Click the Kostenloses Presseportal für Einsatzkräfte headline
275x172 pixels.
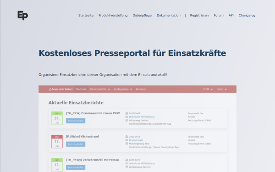pos(132,53)
